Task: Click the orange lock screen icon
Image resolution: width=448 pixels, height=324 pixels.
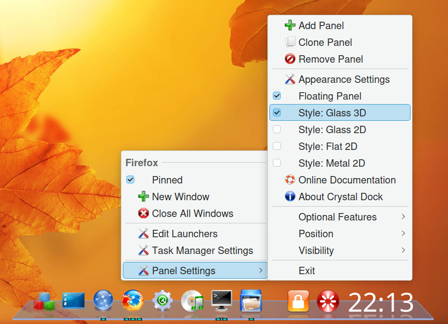Action: (x=299, y=301)
